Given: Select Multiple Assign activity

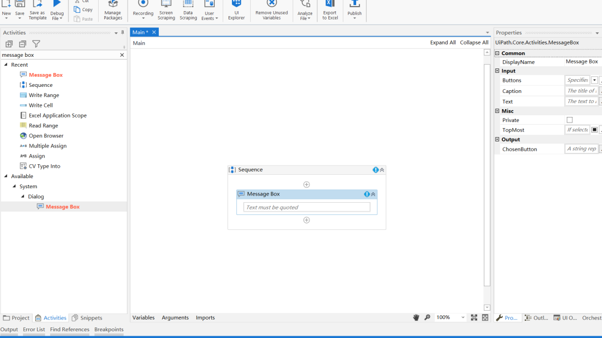Looking at the screenshot, I should pyautogui.click(x=47, y=146).
